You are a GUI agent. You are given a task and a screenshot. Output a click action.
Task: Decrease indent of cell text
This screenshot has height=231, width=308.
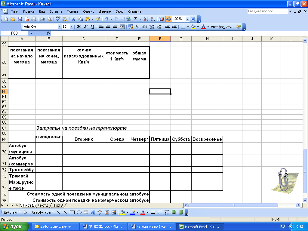(x=167, y=27)
